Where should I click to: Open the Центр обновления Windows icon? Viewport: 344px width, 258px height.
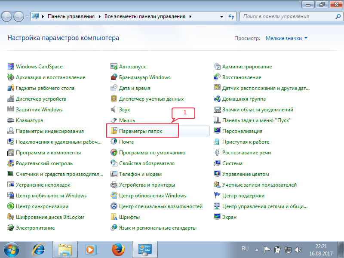[114, 196]
